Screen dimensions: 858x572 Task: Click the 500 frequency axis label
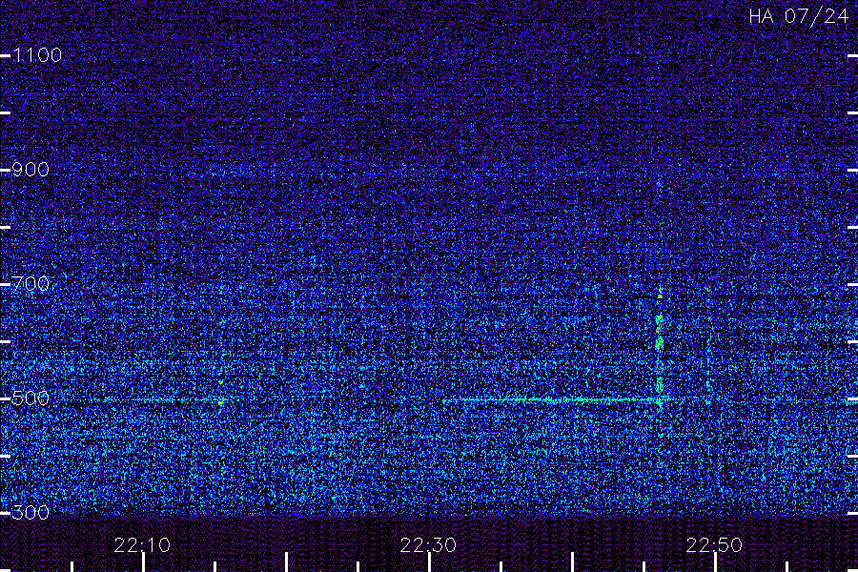[x=31, y=398]
